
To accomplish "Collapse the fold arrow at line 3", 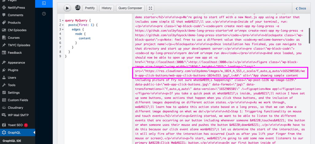I will coord(63,29).
